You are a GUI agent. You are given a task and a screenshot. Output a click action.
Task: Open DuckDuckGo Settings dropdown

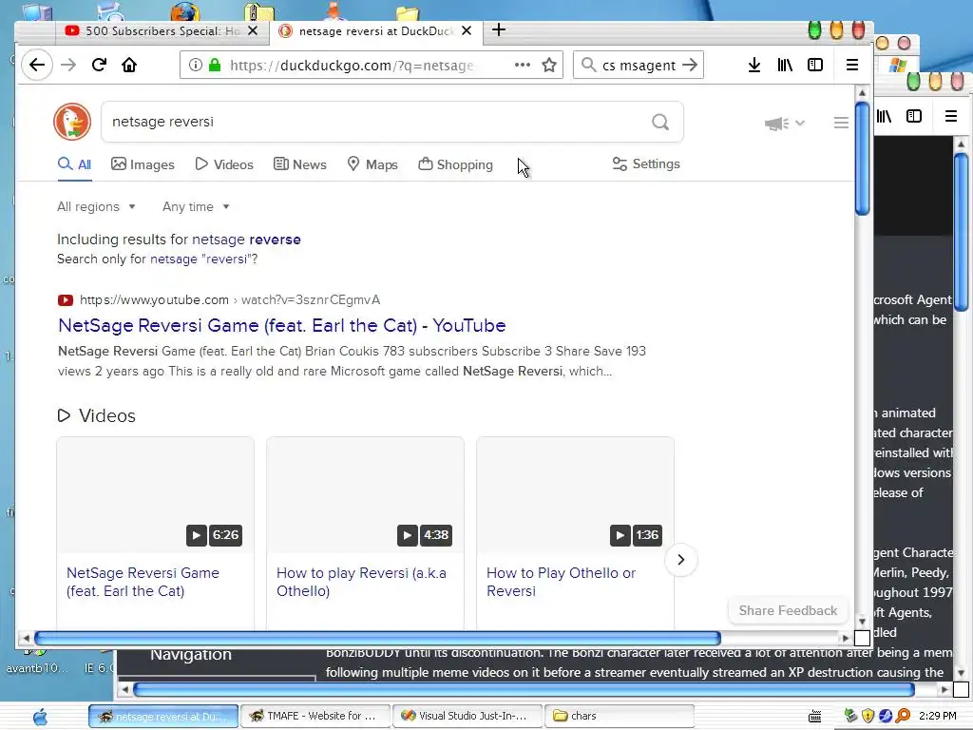[646, 163]
